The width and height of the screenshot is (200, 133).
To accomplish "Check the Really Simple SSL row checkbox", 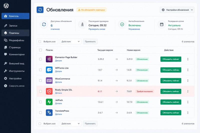I will point(40,91).
